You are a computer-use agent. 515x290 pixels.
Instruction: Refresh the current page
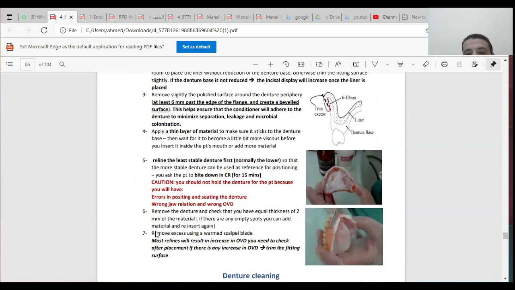coord(44,30)
